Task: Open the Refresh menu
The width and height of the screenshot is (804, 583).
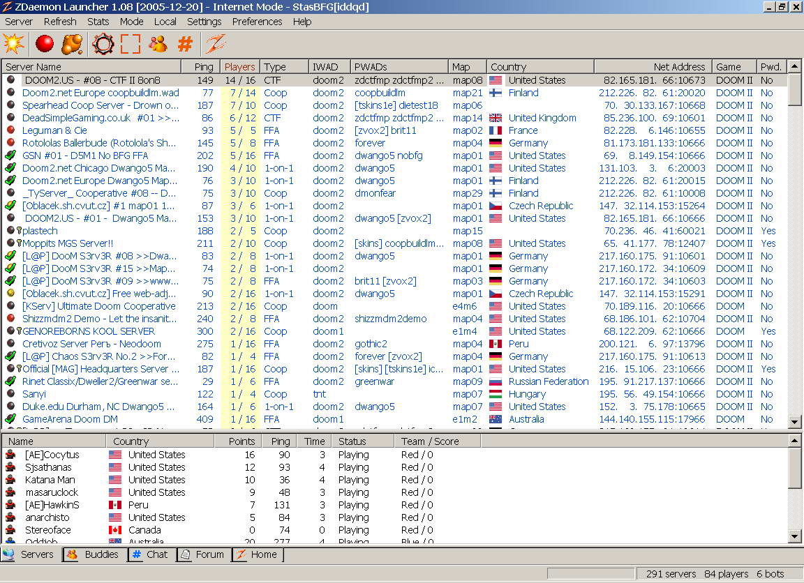Action: pos(60,22)
